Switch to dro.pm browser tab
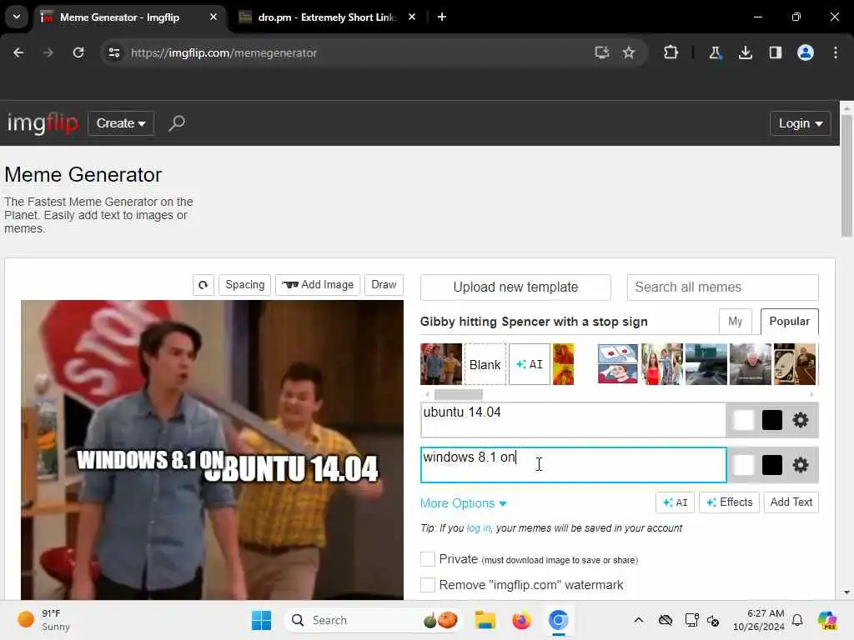The height and width of the screenshot is (640, 854). (327, 17)
